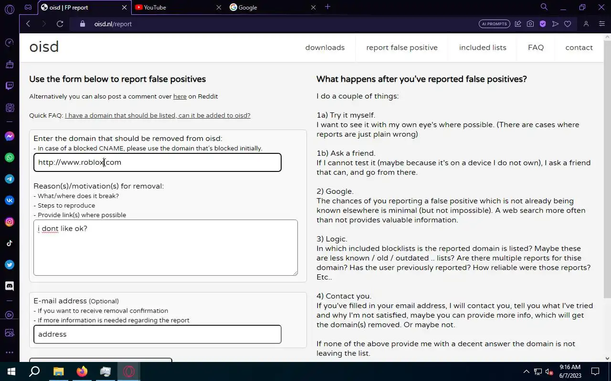Open Telegram in the sidebar
Viewport: 611px width, 381px height.
pyautogui.click(x=10, y=179)
